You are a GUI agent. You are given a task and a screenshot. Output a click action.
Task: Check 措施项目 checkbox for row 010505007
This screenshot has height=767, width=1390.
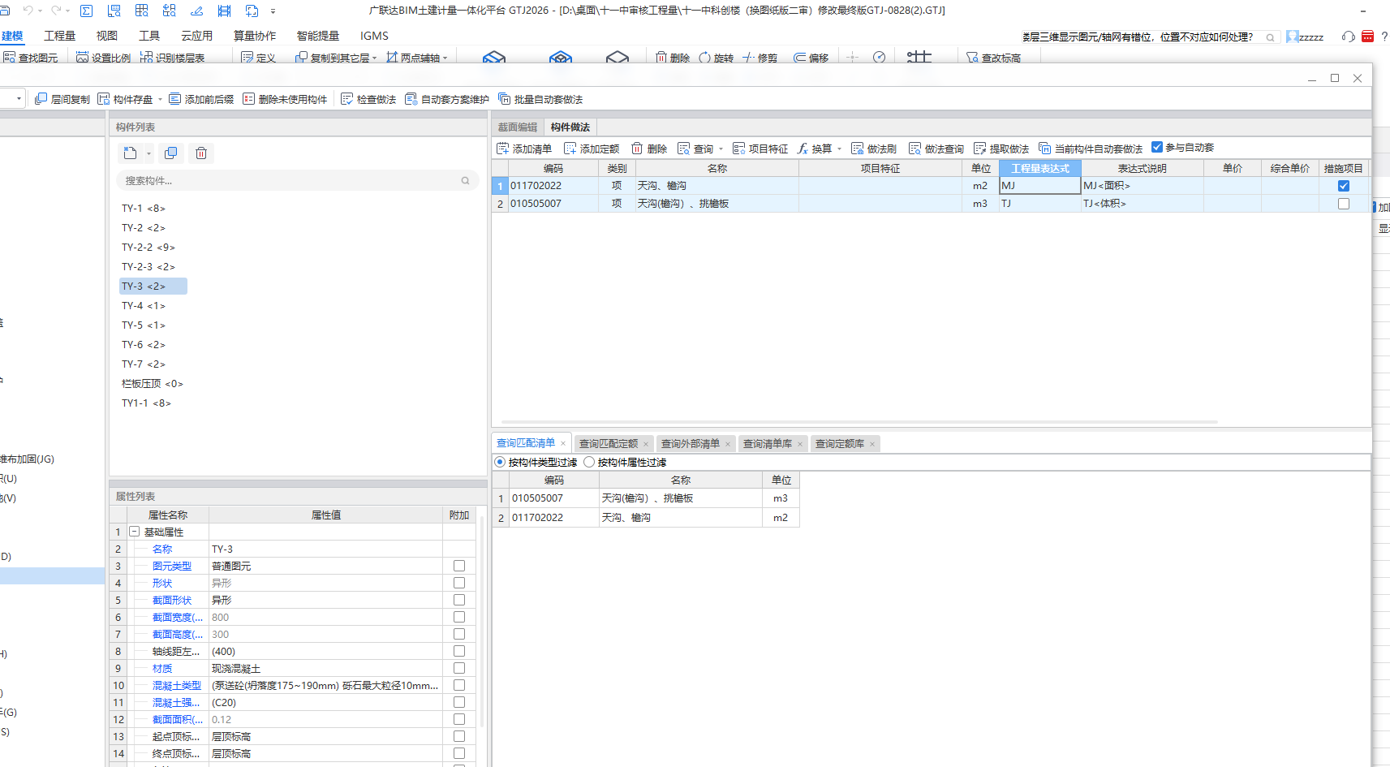pyautogui.click(x=1344, y=204)
